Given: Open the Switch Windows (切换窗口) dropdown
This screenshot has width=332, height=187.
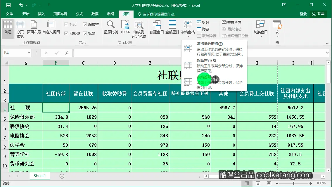Looking at the screenshot, I should tap(260, 29).
